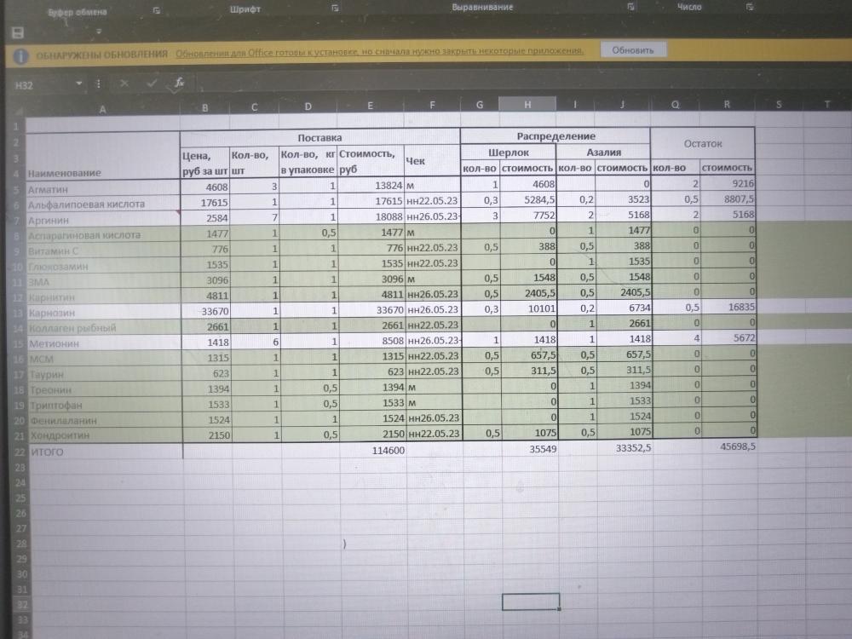The image size is (852, 639).
Task: Click the Остаток header cell
Action: [702, 144]
